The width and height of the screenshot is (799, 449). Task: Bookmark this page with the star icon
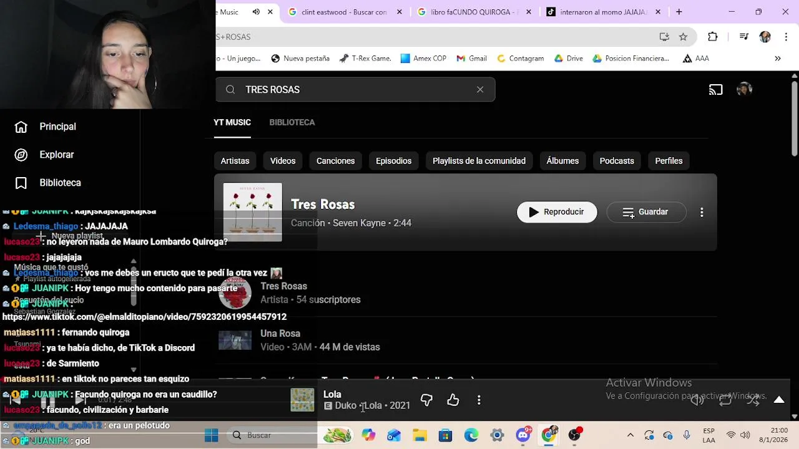[683, 37]
